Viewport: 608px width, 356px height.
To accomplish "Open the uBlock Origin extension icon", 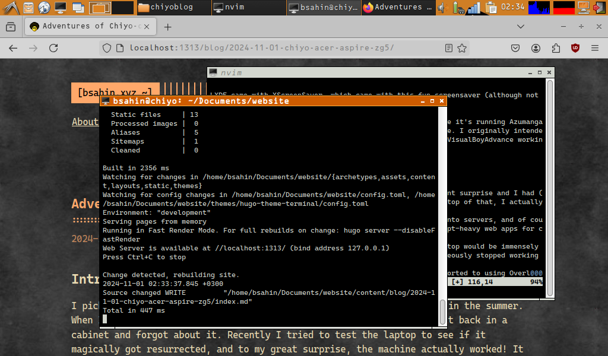I will pos(575,48).
